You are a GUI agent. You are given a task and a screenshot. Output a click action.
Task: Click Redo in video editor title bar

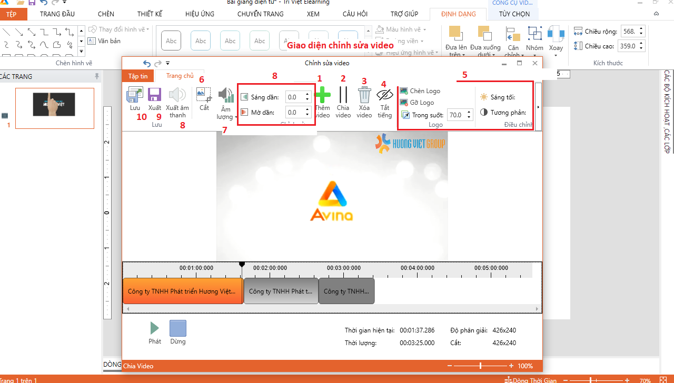point(158,63)
